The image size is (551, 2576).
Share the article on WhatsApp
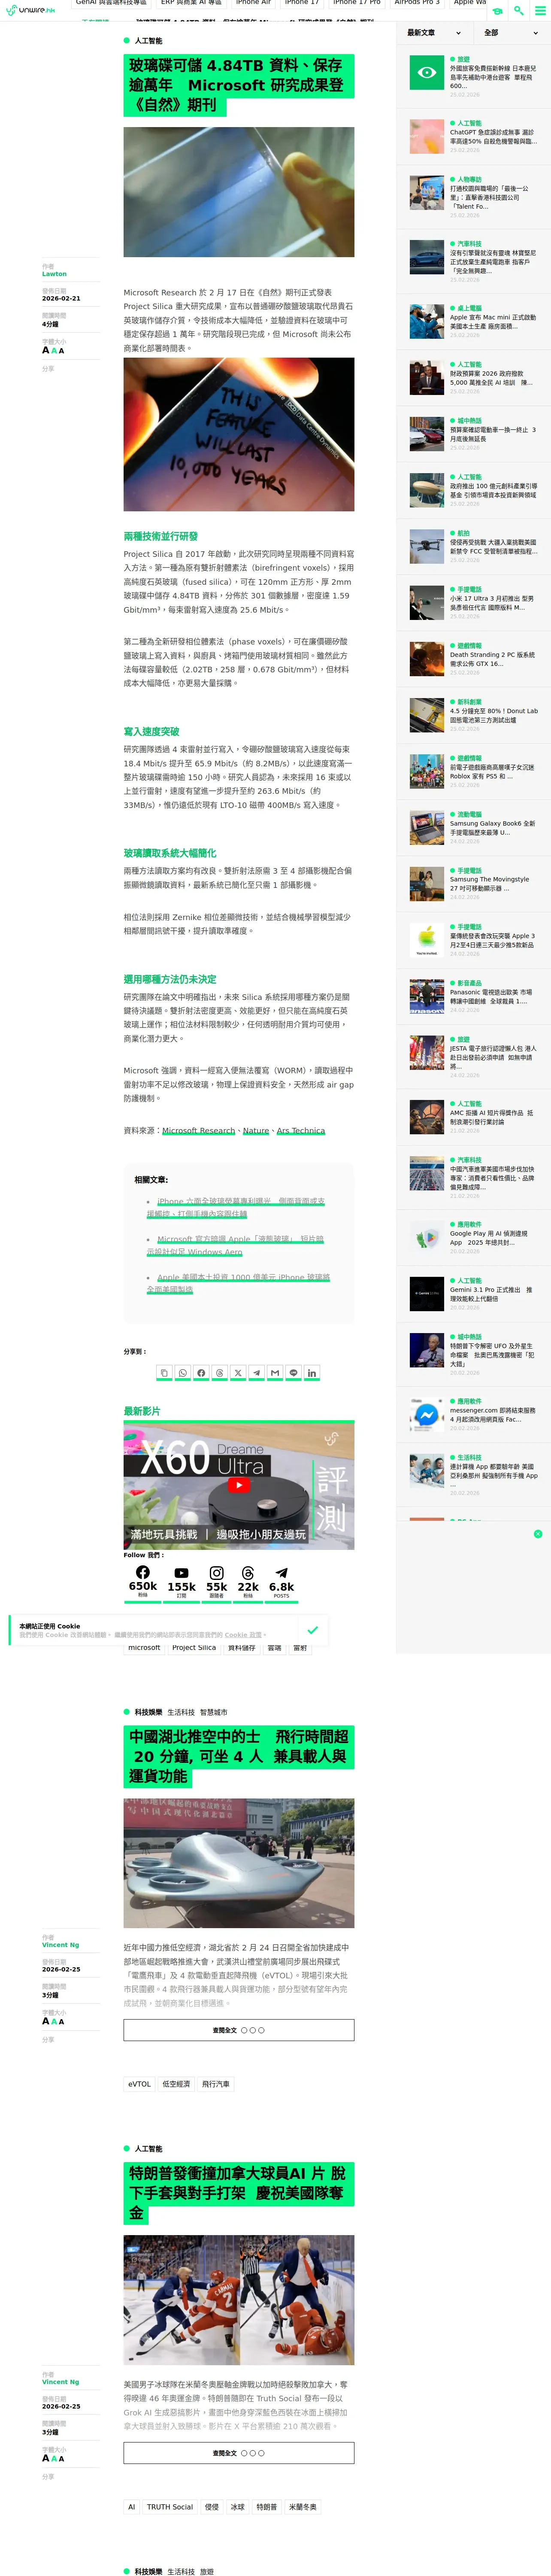(183, 1372)
